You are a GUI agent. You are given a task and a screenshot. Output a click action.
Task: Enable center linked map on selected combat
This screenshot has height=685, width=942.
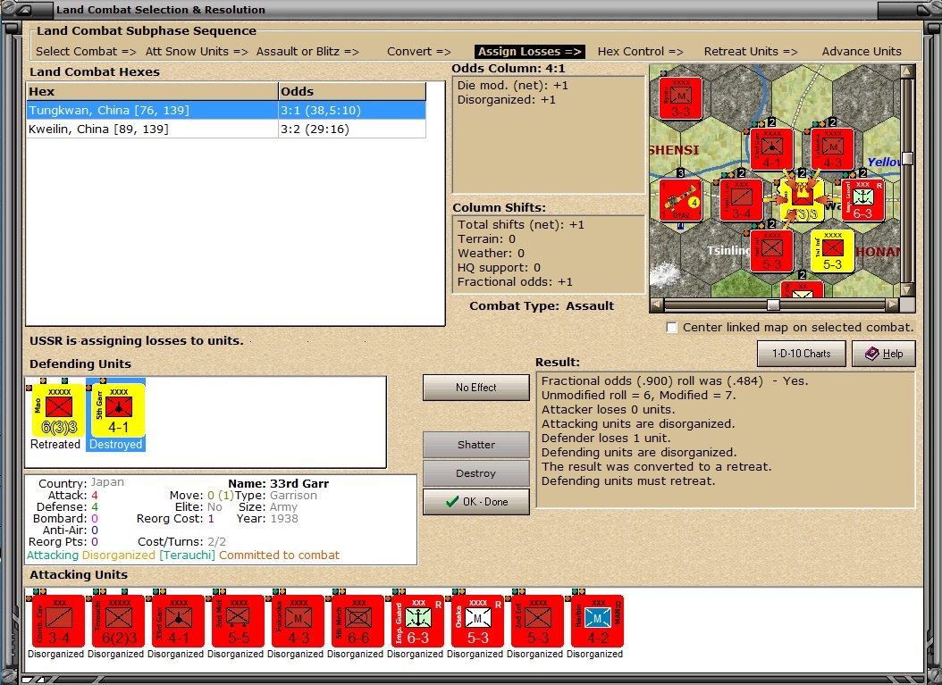click(672, 328)
